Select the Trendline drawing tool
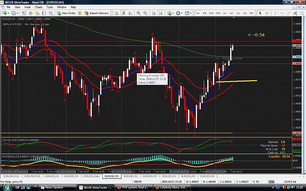Viewport: 306px width, 191px height. (289, 13)
